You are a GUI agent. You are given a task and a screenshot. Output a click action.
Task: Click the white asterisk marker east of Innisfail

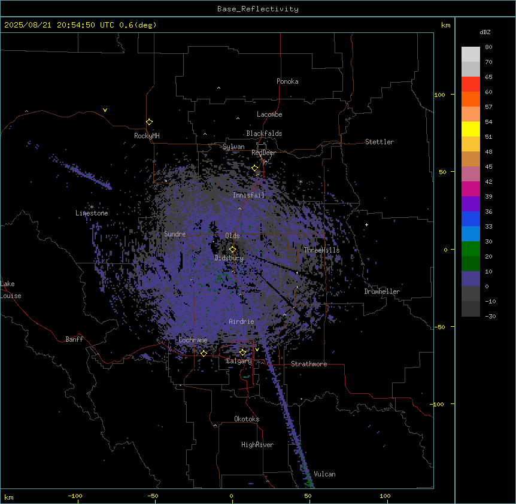pos(301,181)
